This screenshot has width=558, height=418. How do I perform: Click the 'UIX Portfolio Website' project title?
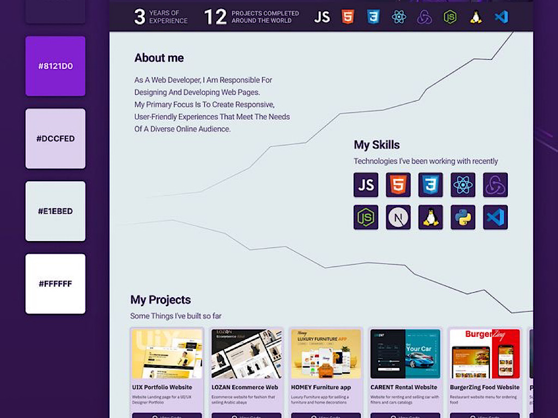pyautogui.click(x=162, y=387)
